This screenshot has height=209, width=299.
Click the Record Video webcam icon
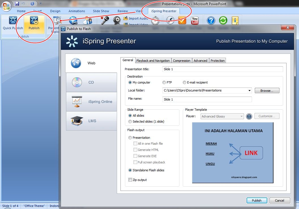point(116,20)
